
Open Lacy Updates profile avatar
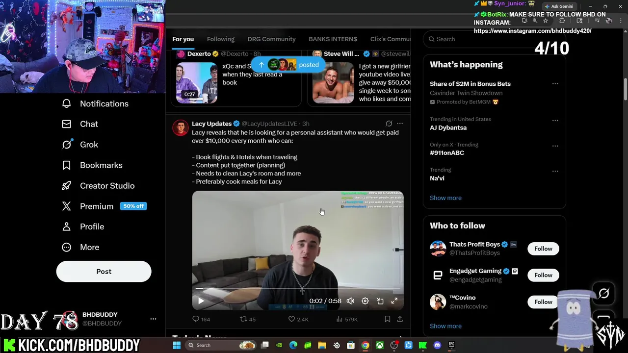click(181, 127)
